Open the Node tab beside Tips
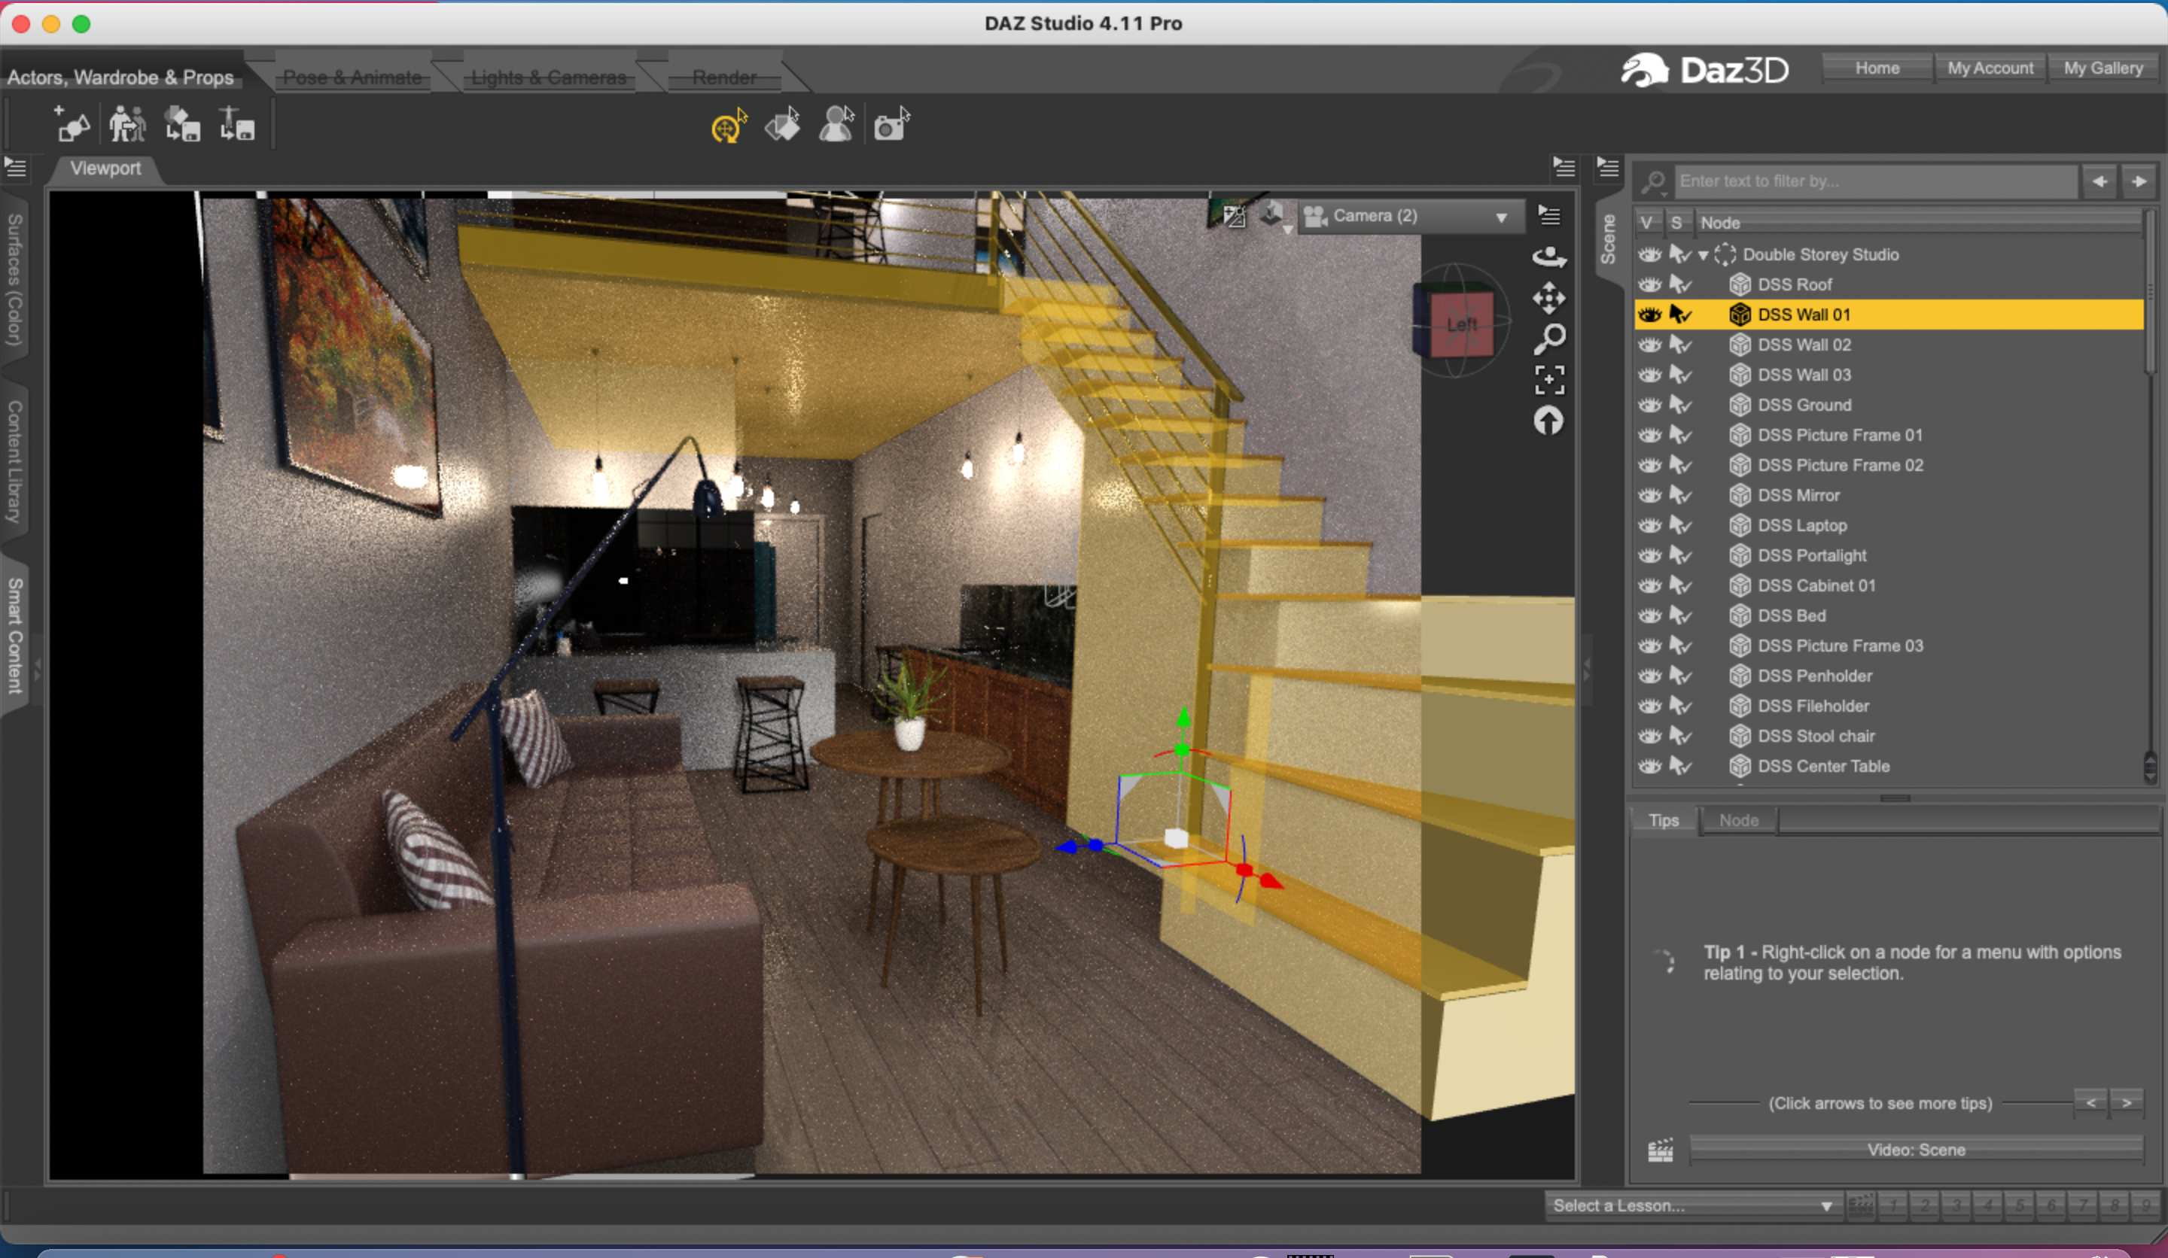The width and height of the screenshot is (2168, 1258). pos(1738,820)
